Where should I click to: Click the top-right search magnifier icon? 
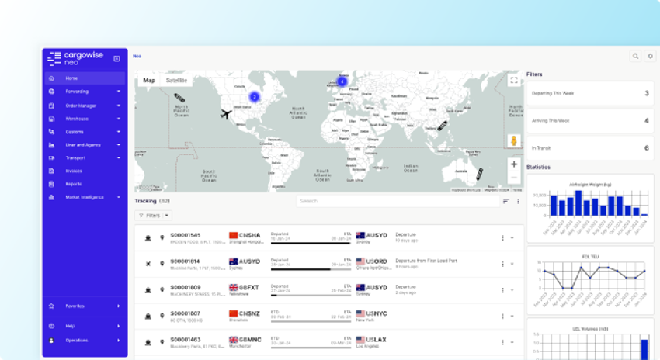(x=635, y=56)
